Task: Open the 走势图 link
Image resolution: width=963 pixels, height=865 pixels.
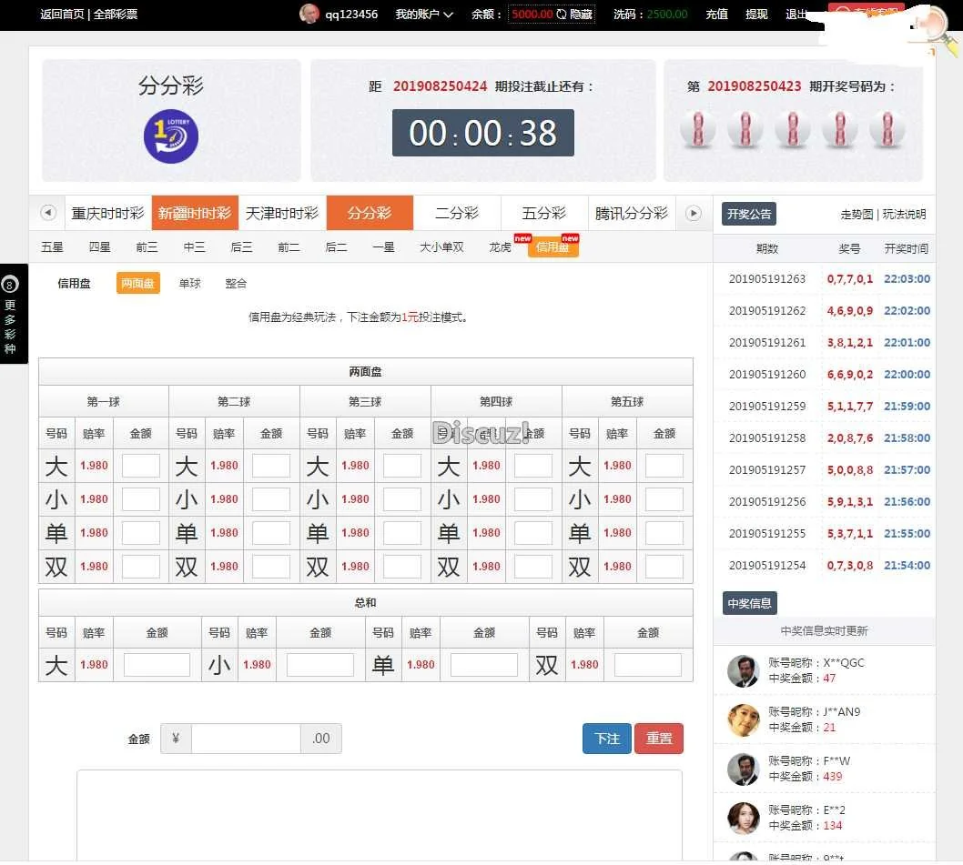Action: tap(856, 215)
